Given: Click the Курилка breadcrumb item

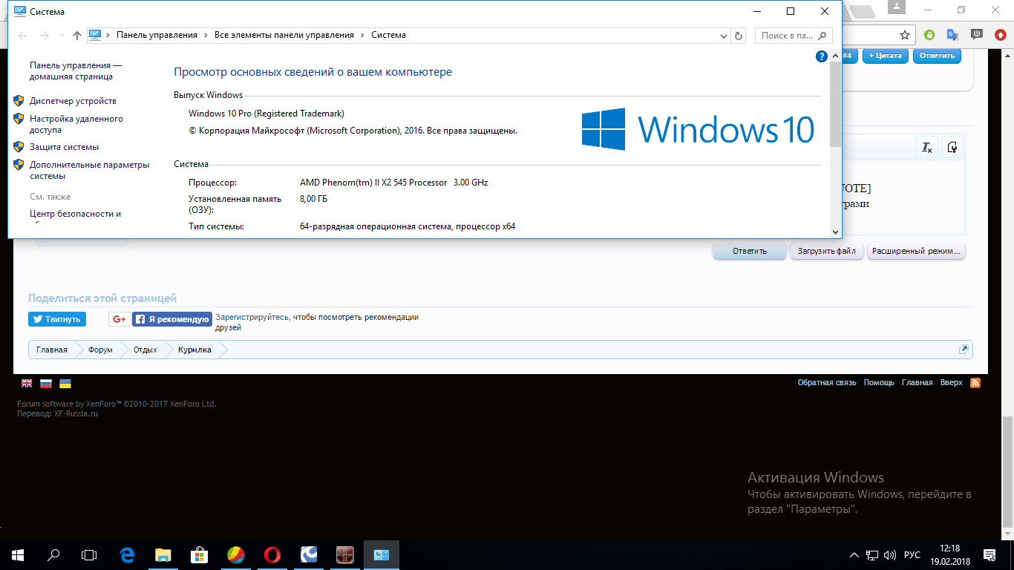Looking at the screenshot, I should (194, 350).
